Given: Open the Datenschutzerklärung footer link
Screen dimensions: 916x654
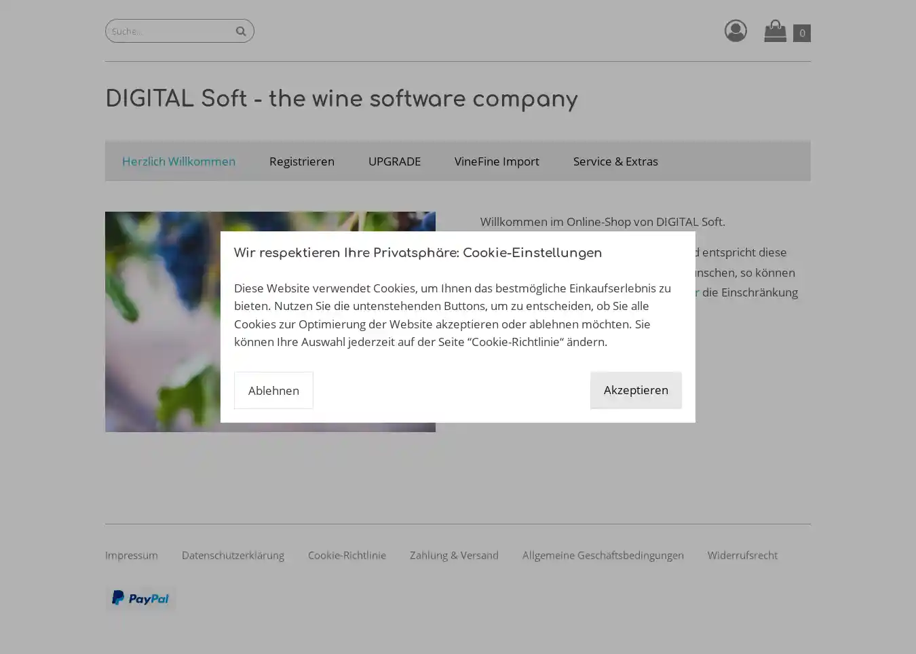Looking at the screenshot, I should point(233,555).
